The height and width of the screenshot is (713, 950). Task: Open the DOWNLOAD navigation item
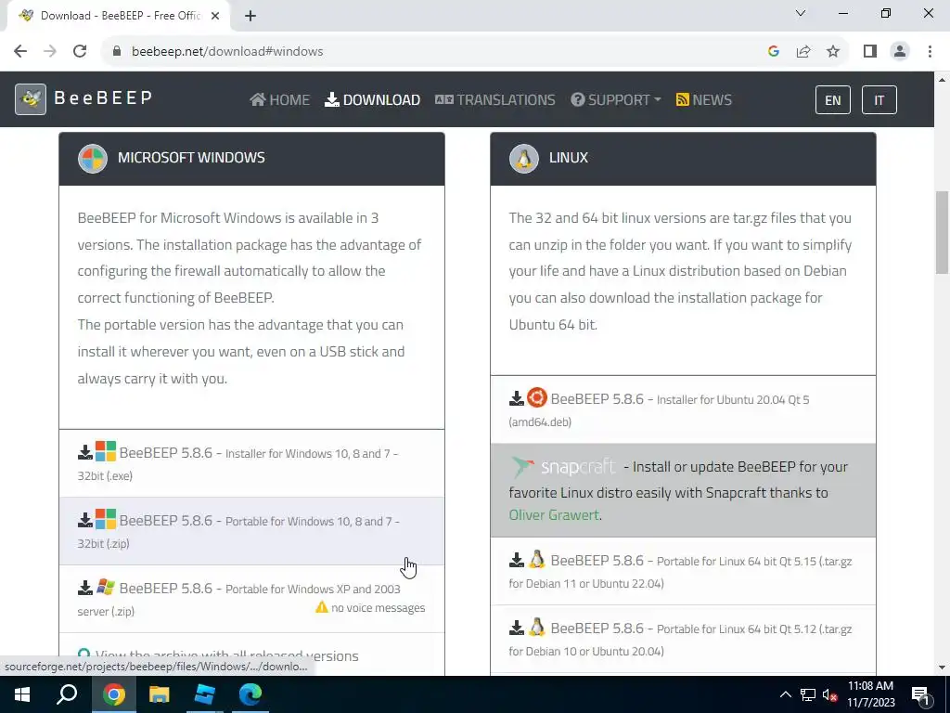(x=372, y=99)
